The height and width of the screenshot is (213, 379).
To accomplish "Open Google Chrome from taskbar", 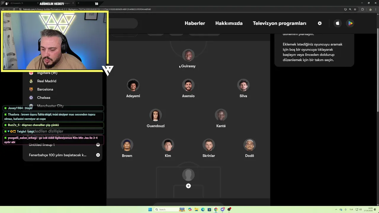I will click(216, 209).
